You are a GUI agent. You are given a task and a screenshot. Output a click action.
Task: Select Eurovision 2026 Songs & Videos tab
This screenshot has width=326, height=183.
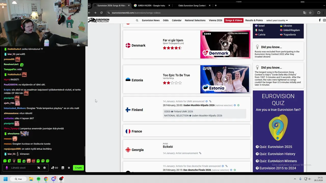(111, 5)
